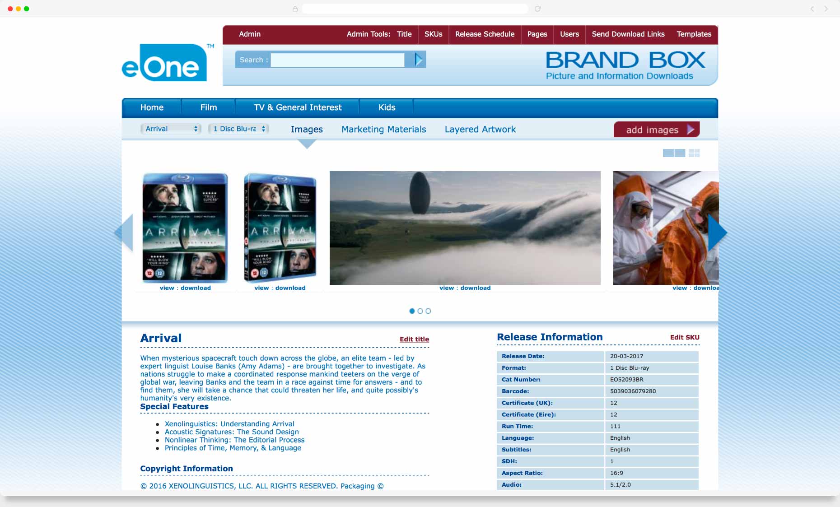
Task: Select second carousel page dot
Action: pos(420,311)
